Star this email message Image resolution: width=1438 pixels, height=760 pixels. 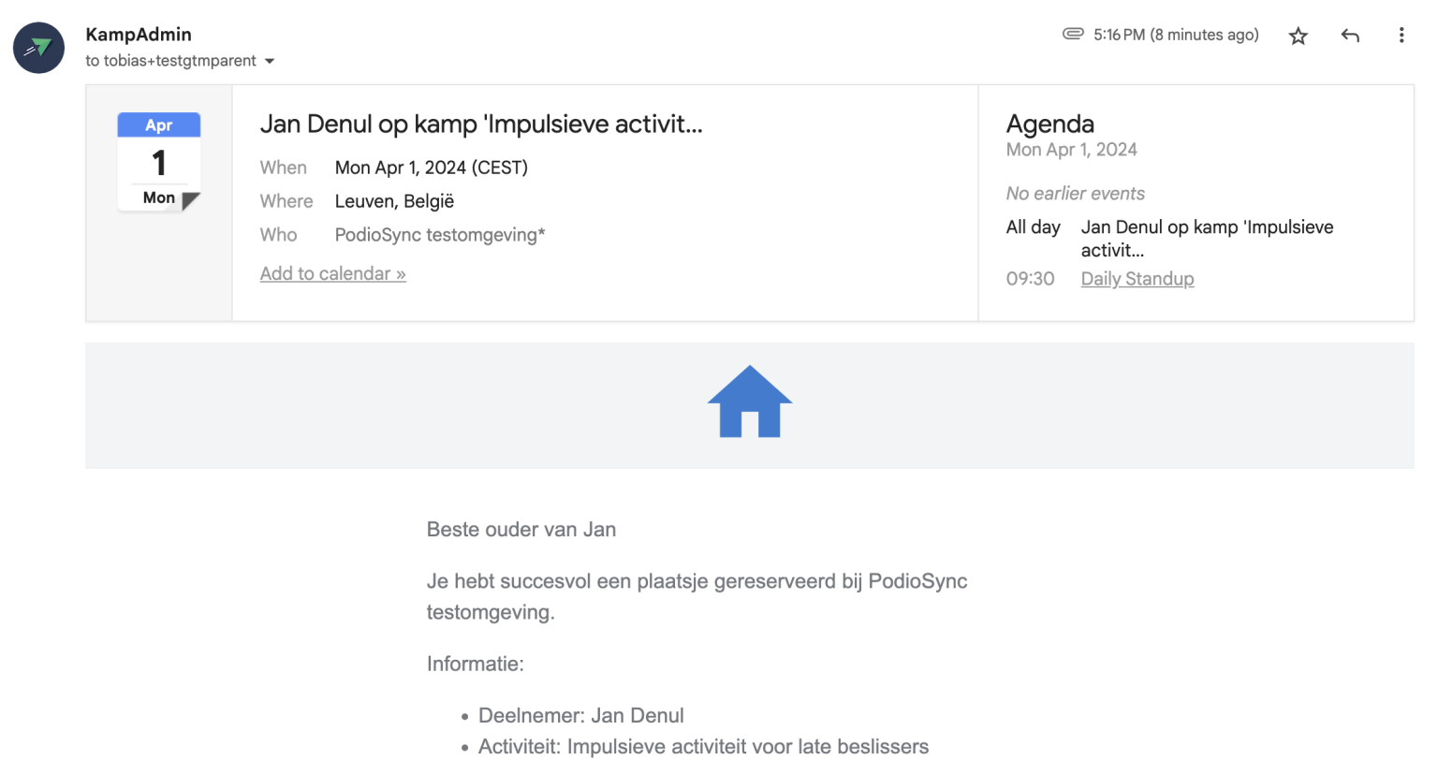tap(1298, 36)
